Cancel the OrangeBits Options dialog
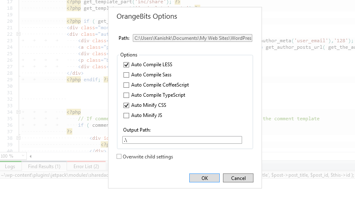The width and height of the screenshot is (355, 197). pos(238,178)
